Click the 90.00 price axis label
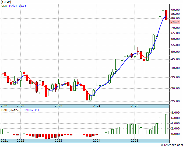This screenshot has width=183, height=147. coord(175,10)
